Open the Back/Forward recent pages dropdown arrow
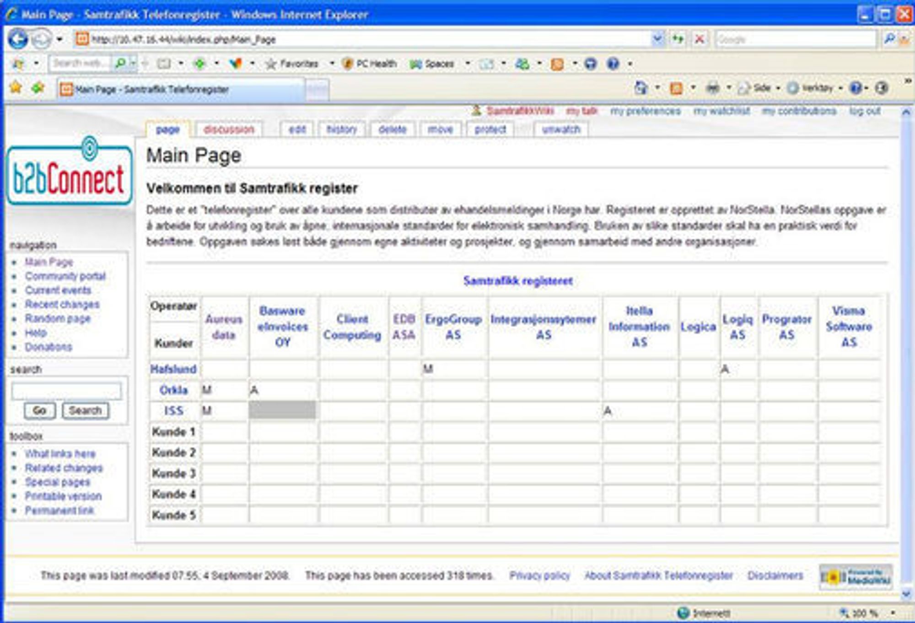The image size is (915, 623). (59, 39)
